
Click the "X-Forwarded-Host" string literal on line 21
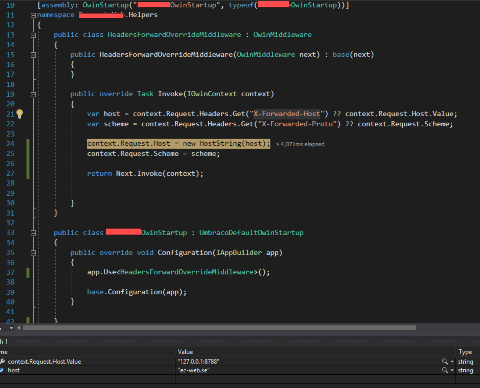coord(287,114)
